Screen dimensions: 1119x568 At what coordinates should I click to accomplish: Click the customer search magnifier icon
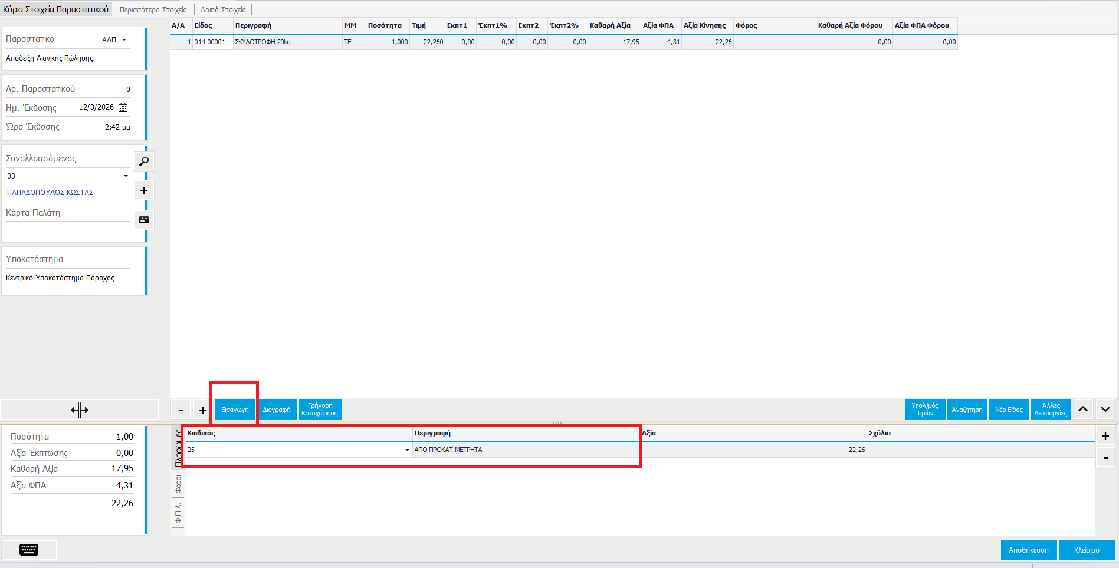[x=144, y=161]
